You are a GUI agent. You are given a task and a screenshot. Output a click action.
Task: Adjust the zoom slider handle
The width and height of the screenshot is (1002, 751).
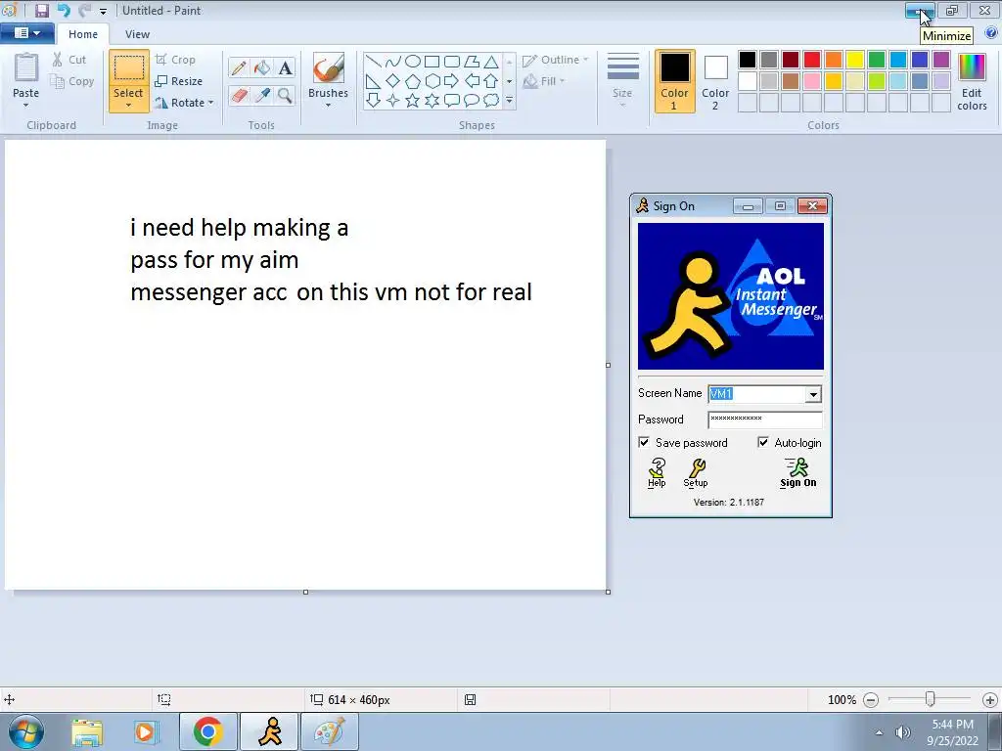click(931, 700)
